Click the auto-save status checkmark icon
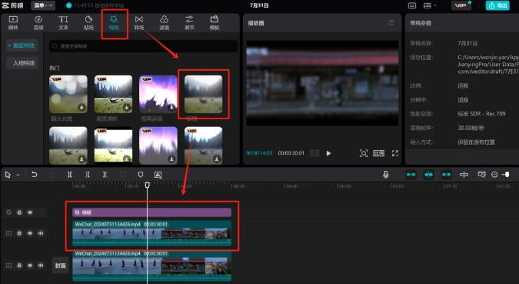 tap(69, 5)
